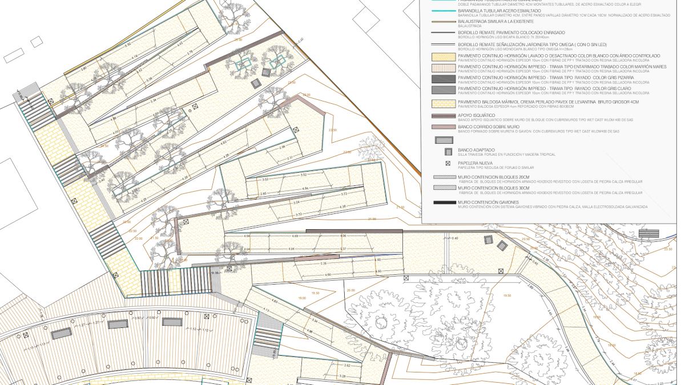Select the middle gray bench in curved plaza

point(118,324)
